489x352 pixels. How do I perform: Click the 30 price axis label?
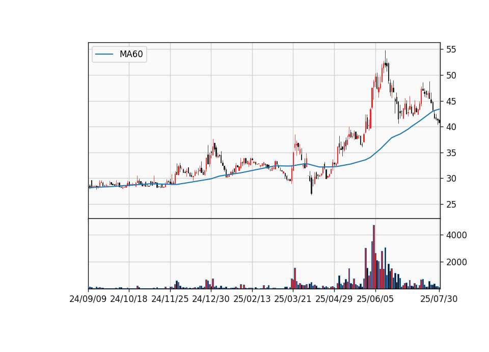click(451, 179)
